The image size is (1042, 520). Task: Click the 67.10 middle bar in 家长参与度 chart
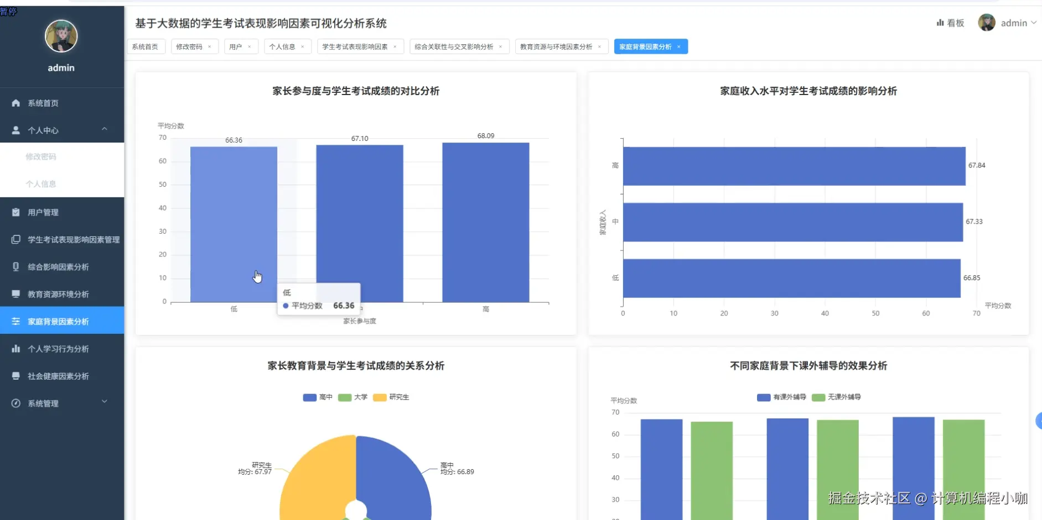pyautogui.click(x=360, y=223)
